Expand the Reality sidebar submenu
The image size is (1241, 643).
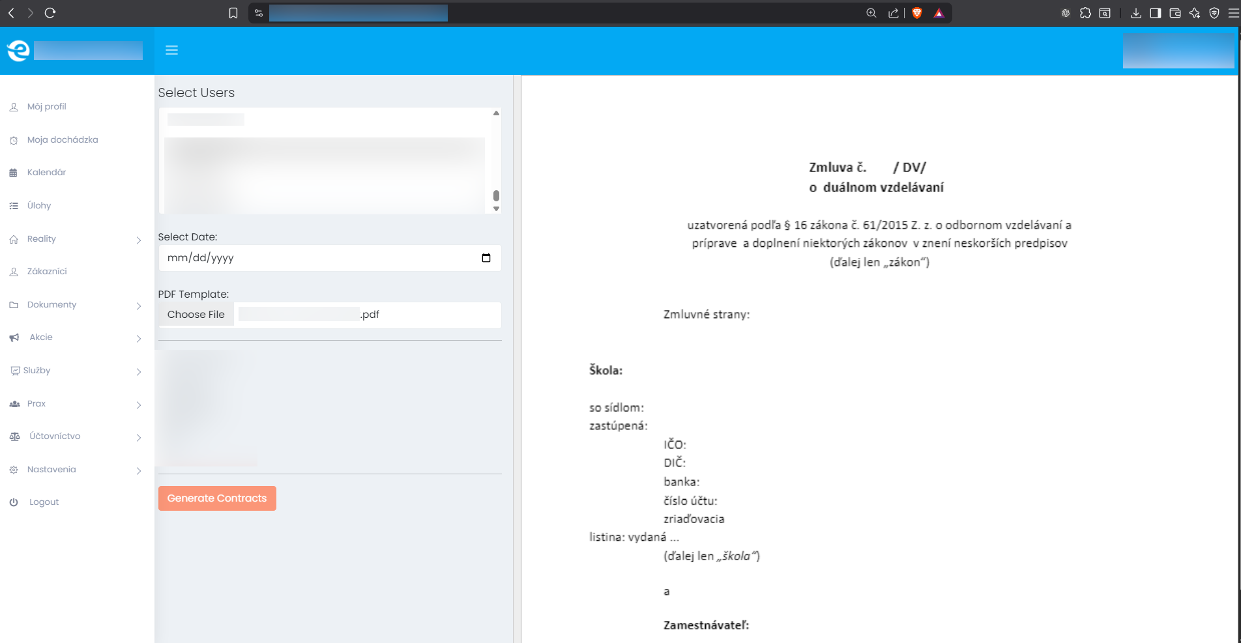[x=138, y=240]
